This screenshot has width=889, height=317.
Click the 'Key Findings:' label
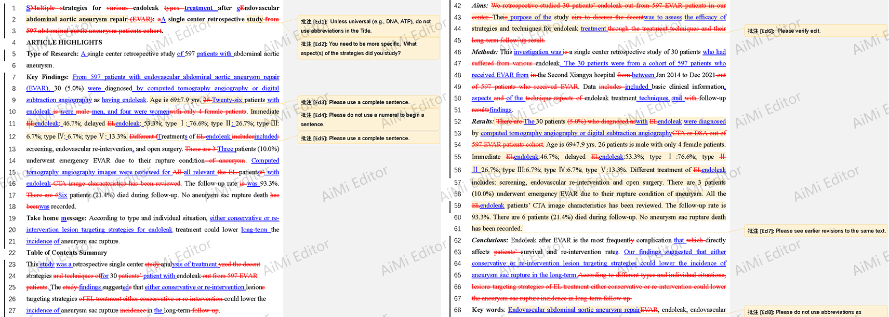pyautogui.click(x=47, y=77)
